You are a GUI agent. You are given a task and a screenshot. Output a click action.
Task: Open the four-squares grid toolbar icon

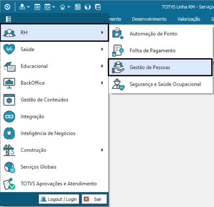[x=78, y=7]
